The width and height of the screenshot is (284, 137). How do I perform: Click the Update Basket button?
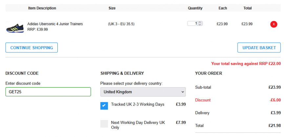[x=259, y=48]
